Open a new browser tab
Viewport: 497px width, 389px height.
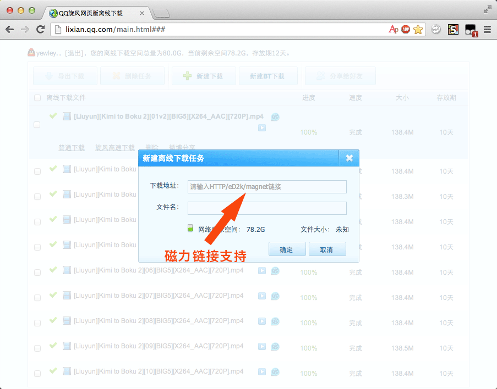point(161,13)
